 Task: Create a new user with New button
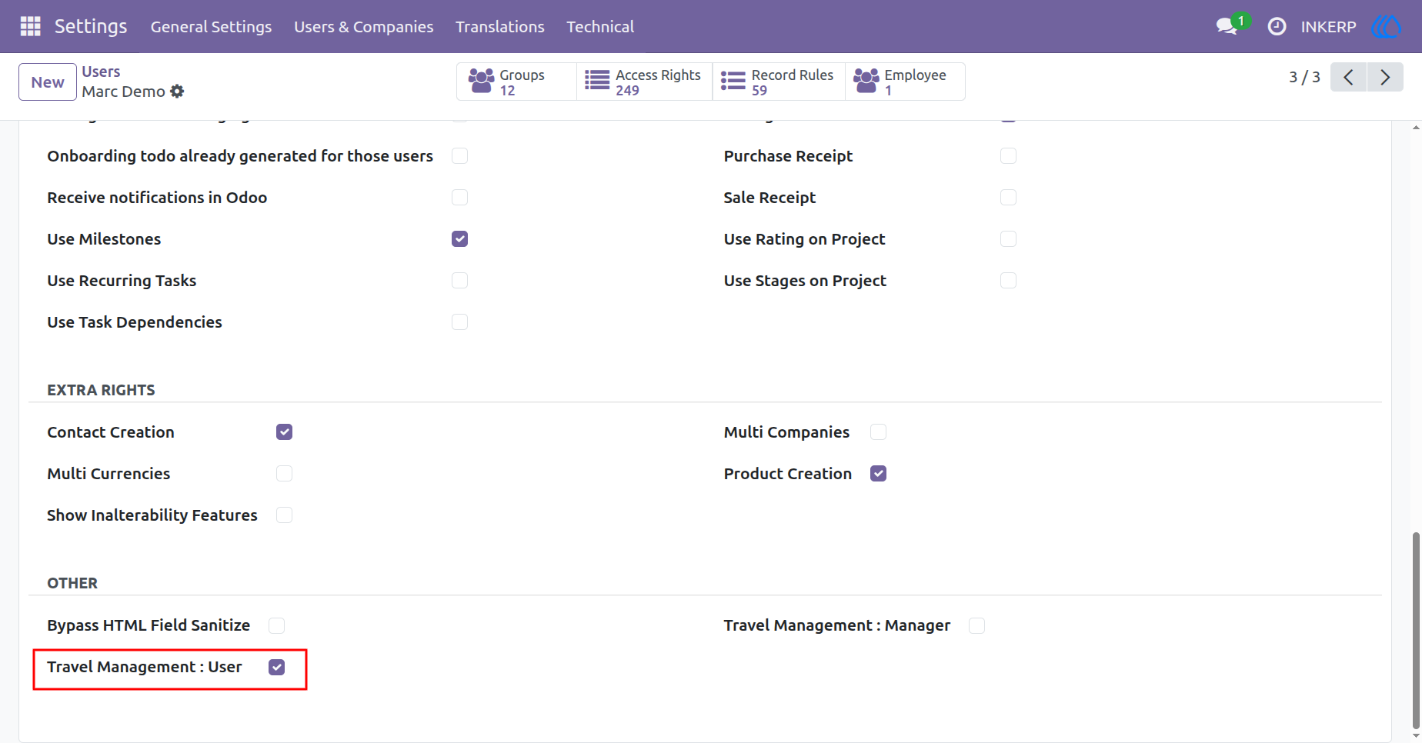(x=48, y=82)
